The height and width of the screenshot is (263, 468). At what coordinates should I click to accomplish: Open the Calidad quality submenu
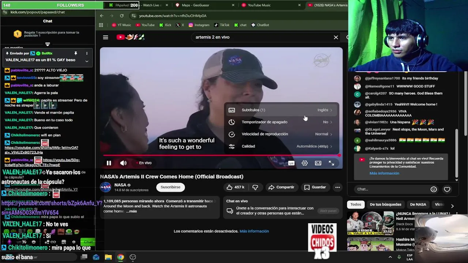pyautogui.click(x=281, y=146)
